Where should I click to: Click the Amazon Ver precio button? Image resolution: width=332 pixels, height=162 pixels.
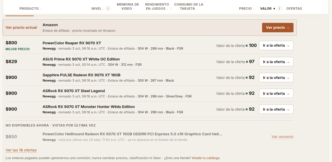(278, 28)
